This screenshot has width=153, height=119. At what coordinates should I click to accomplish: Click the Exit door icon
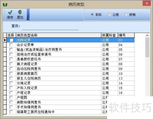click(x=20, y=12)
